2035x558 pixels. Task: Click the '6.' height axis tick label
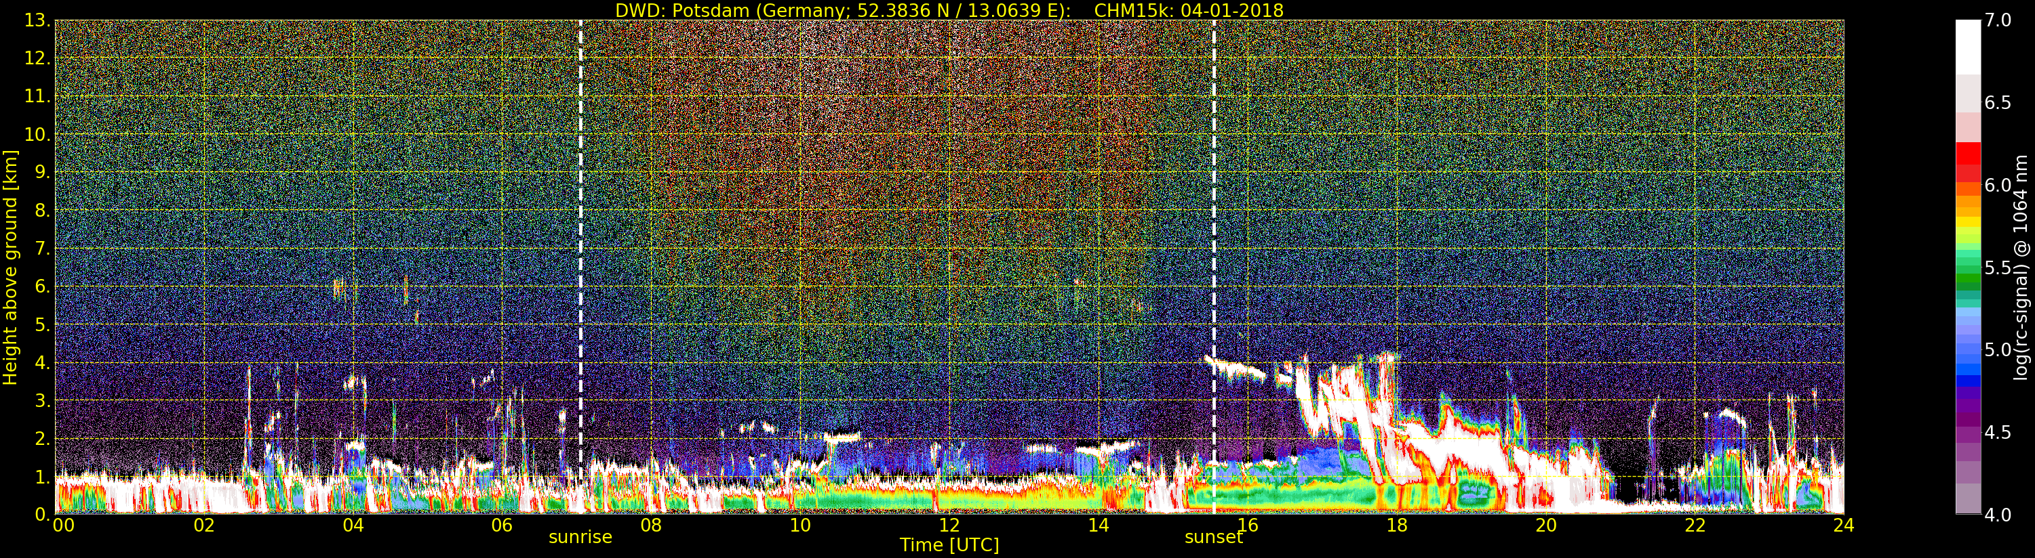(42, 287)
